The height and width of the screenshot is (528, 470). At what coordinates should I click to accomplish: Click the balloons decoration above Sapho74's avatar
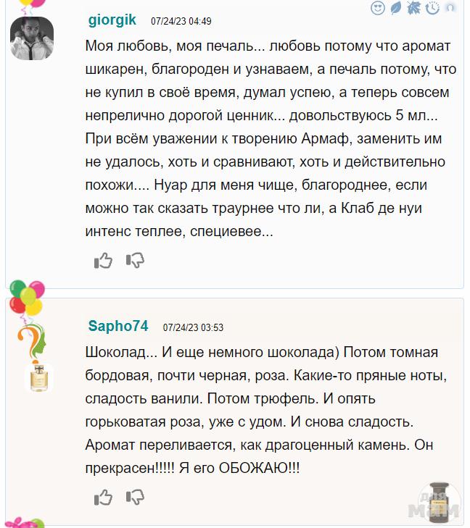28,297
